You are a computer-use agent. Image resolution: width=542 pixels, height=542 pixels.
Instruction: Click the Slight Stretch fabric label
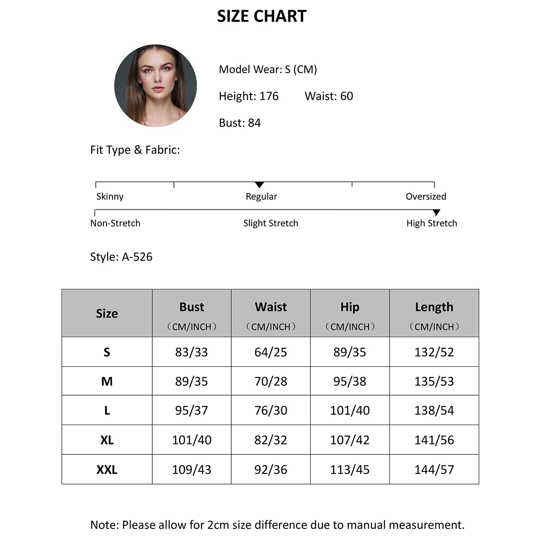pyautogui.click(x=271, y=223)
